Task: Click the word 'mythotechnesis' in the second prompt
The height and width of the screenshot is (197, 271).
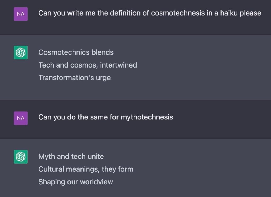Action: coord(147,117)
